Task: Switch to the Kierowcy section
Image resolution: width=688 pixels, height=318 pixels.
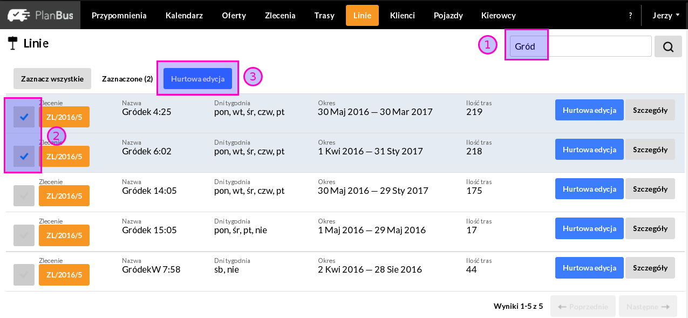Action: click(498, 16)
